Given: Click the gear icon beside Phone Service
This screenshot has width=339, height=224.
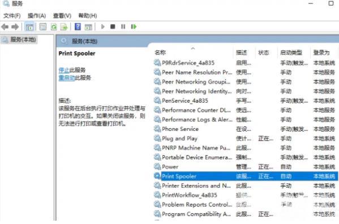Looking at the screenshot, I should click(157, 129).
